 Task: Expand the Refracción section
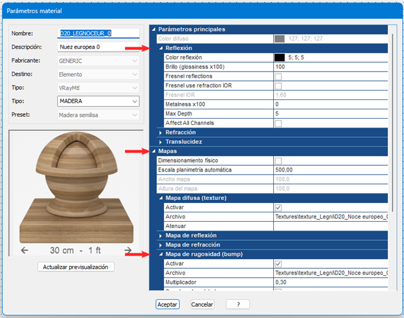click(x=160, y=133)
